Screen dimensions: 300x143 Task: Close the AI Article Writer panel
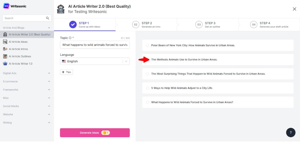(294, 9)
